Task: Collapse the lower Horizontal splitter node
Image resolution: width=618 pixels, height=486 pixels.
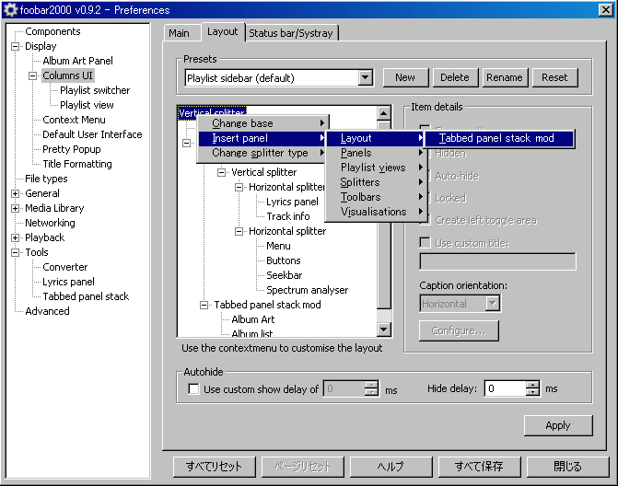Action: point(239,231)
